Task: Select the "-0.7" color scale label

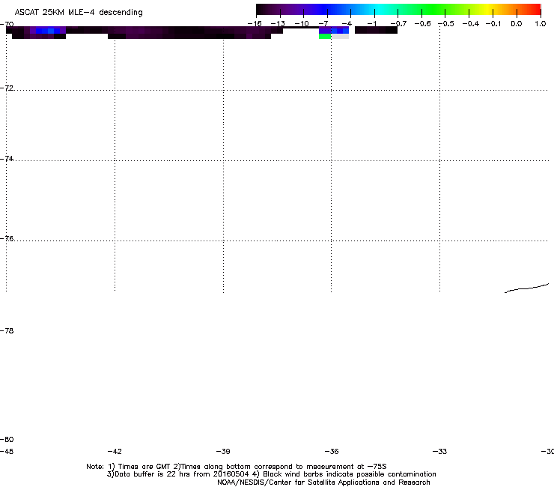Action: click(x=398, y=24)
